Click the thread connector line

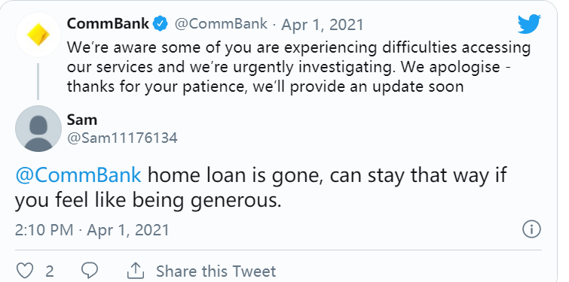[x=38, y=81]
